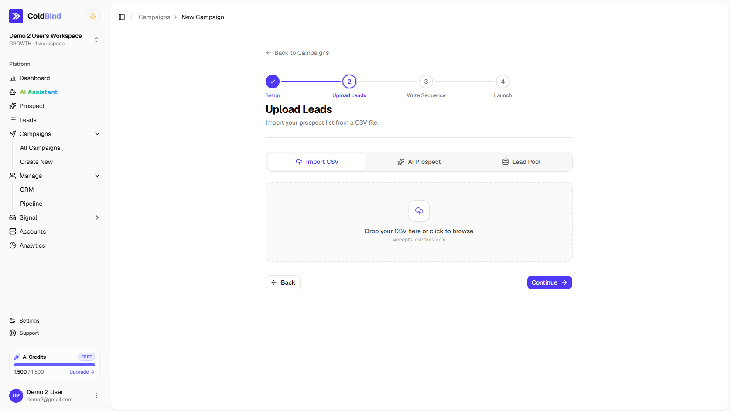Click the ColdBind logo icon
Screen dimensions: 731x411
tap(16, 16)
